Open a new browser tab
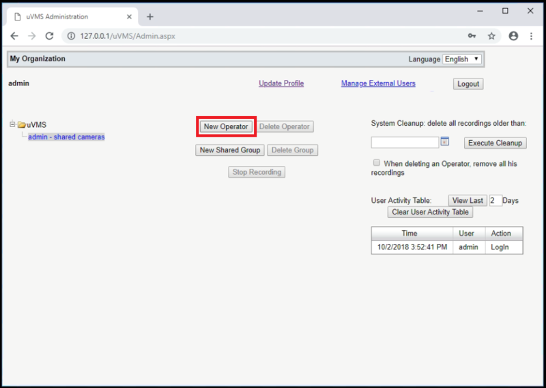 [x=149, y=16]
